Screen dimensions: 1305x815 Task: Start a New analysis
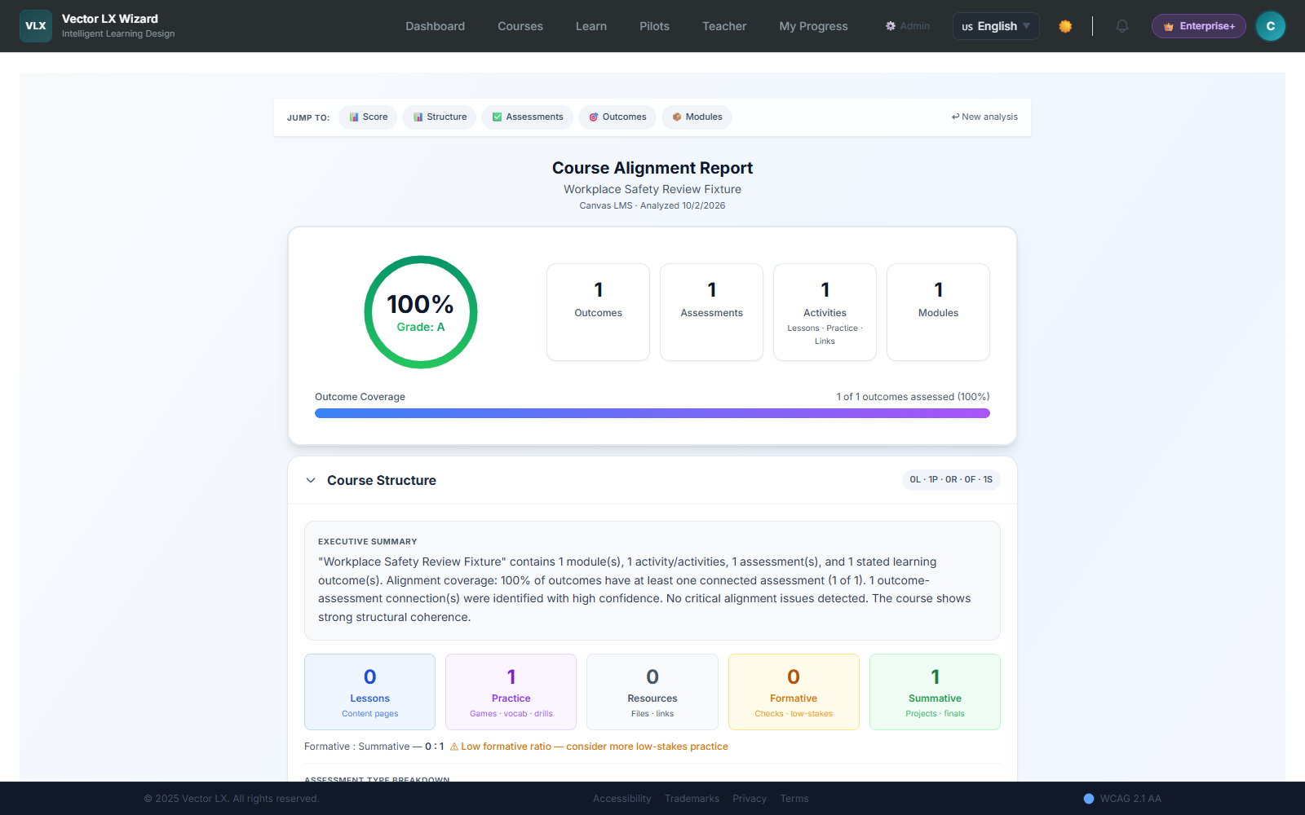point(984,117)
